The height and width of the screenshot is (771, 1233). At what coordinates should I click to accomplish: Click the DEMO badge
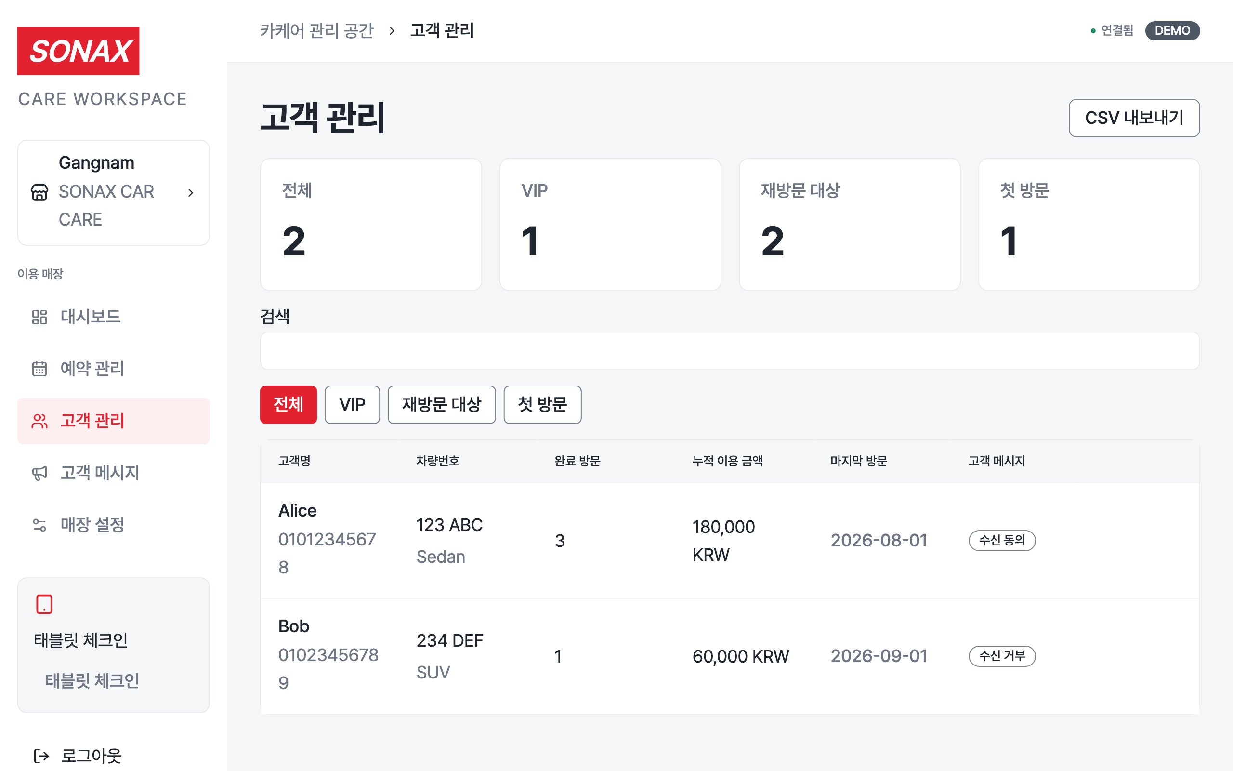1172,30
